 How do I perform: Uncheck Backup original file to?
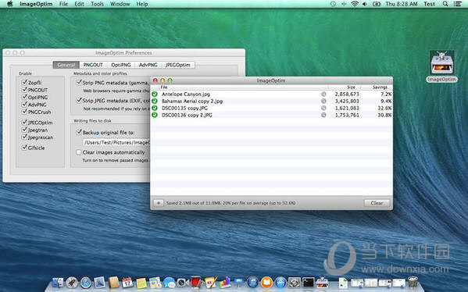(x=79, y=132)
